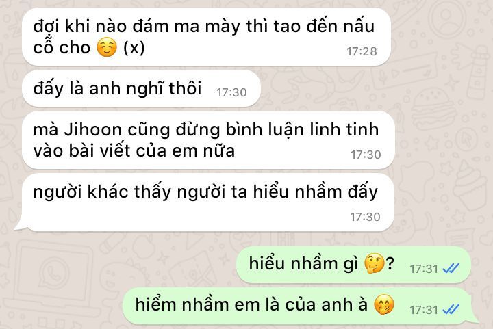Click the thinking face emoji
493x329 pixels.
point(374,263)
